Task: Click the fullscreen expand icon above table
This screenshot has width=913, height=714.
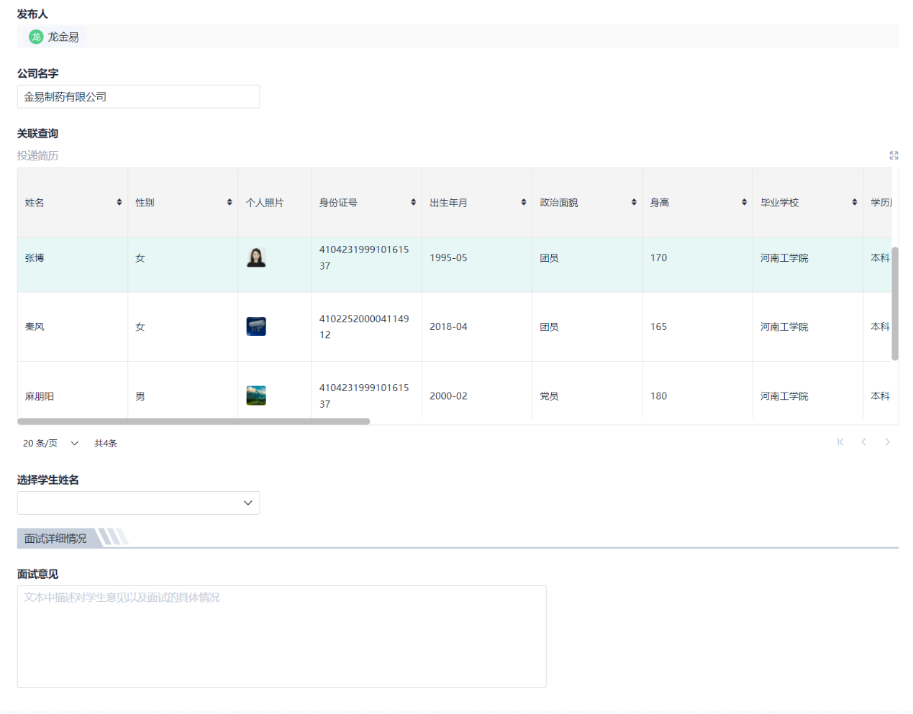Action: tap(894, 155)
